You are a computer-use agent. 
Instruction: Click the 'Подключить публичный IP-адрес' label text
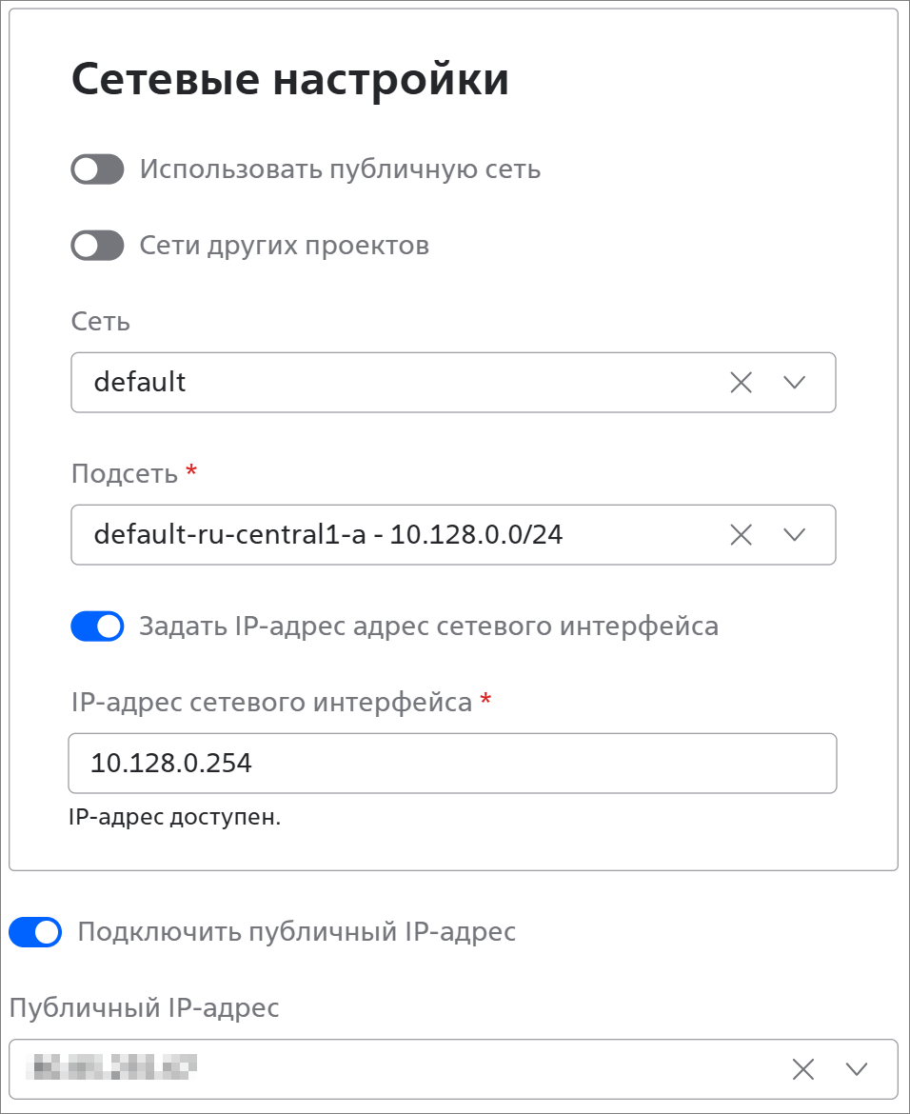(x=296, y=931)
